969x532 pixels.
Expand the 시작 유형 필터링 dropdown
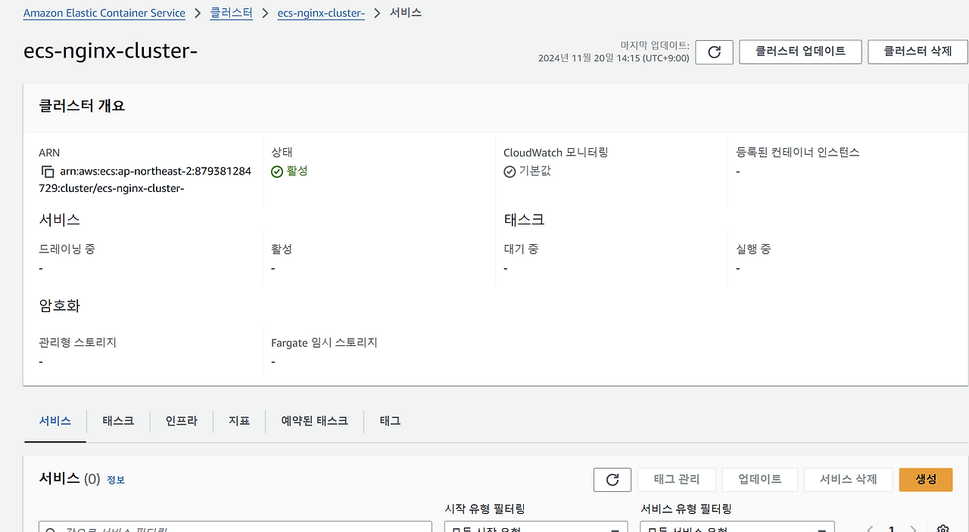536,527
